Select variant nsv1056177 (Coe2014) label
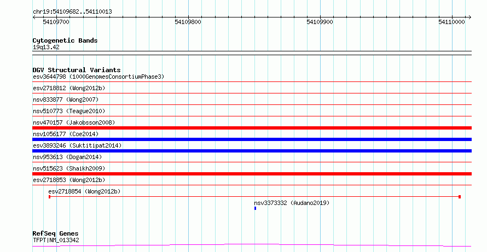The width and height of the screenshot is (487, 252). [66, 134]
